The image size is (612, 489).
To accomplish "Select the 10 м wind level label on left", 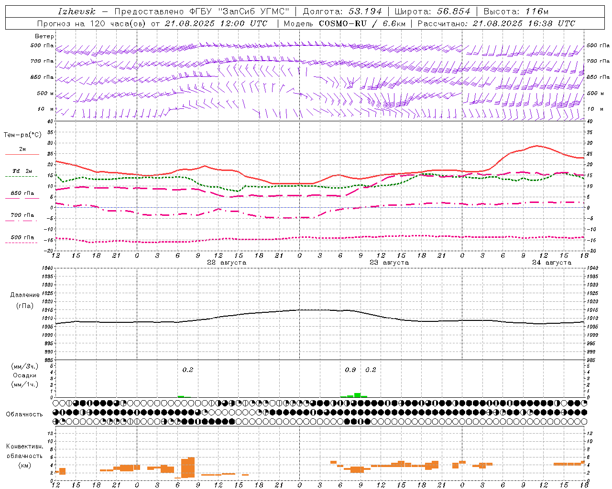I will click(46, 109).
